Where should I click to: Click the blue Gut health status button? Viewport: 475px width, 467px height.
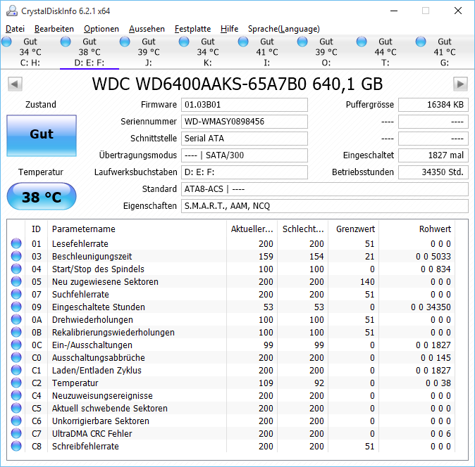coord(42,136)
